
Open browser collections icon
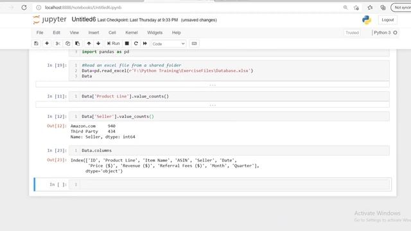pos(383,8)
